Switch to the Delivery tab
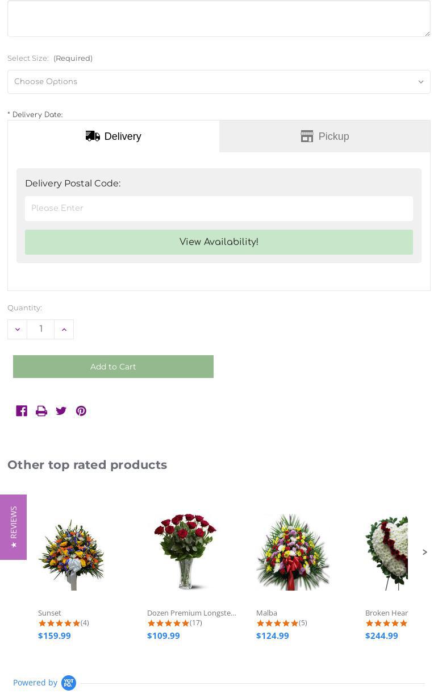Screen dimensions: 438x698 click(114, 136)
